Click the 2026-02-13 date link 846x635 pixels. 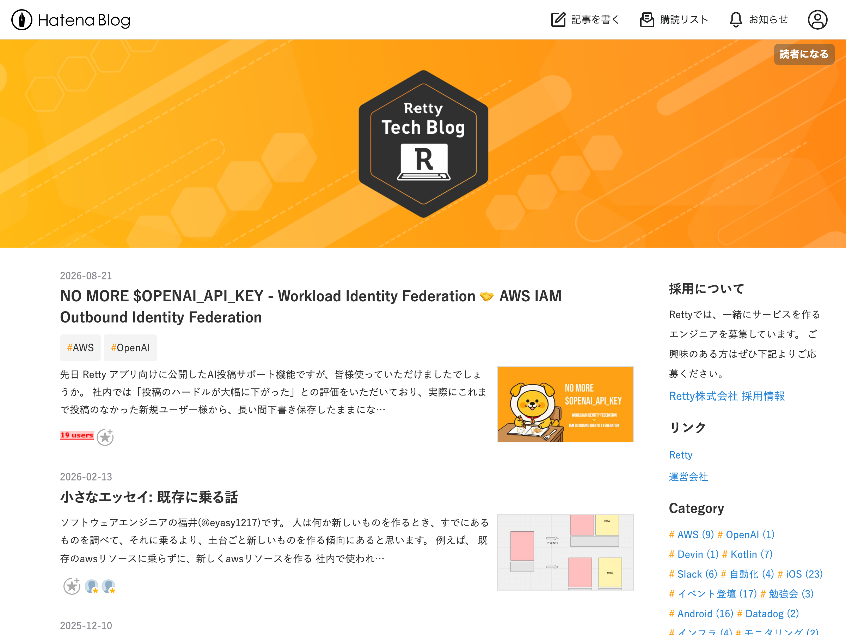pyautogui.click(x=86, y=477)
